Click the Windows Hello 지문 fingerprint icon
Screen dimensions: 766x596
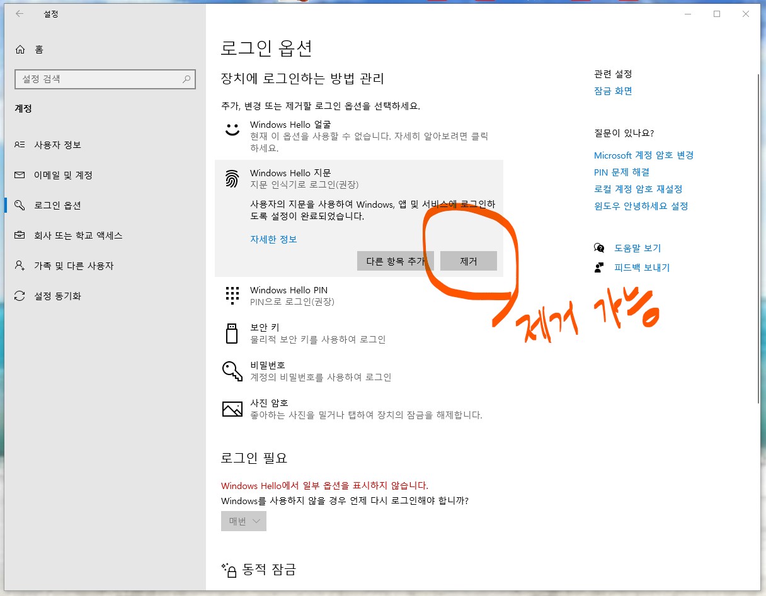[x=232, y=179]
